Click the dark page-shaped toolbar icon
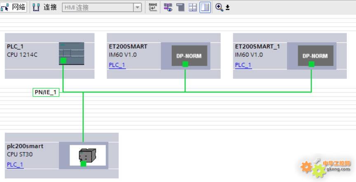This screenshot has width=356, height=182. (180, 7)
